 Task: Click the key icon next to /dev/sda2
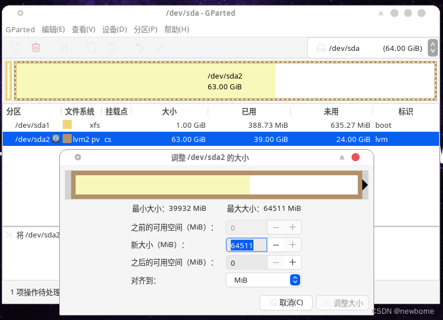[x=56, y=139]
